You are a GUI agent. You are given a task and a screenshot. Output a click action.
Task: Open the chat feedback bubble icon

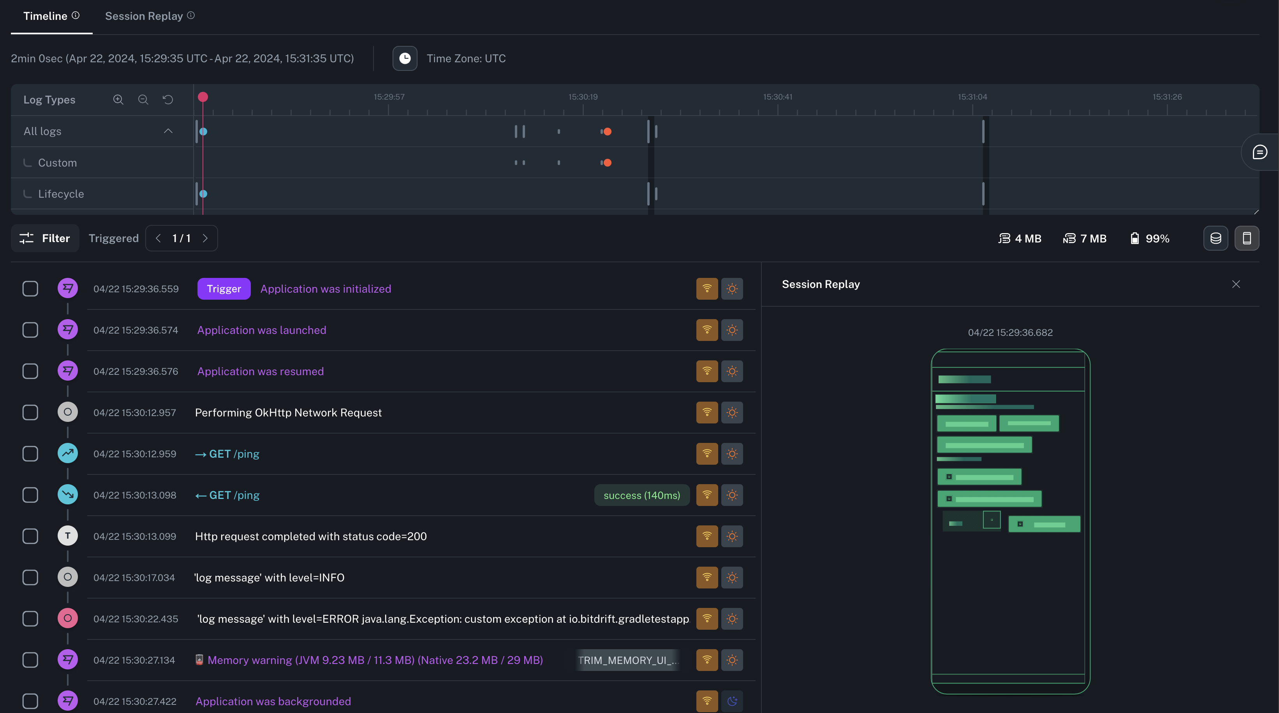(x=1260, y=152)
